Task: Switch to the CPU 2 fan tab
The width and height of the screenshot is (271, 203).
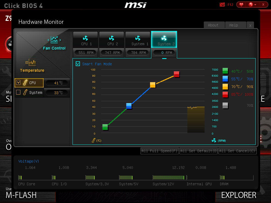Action: [112, 39]
